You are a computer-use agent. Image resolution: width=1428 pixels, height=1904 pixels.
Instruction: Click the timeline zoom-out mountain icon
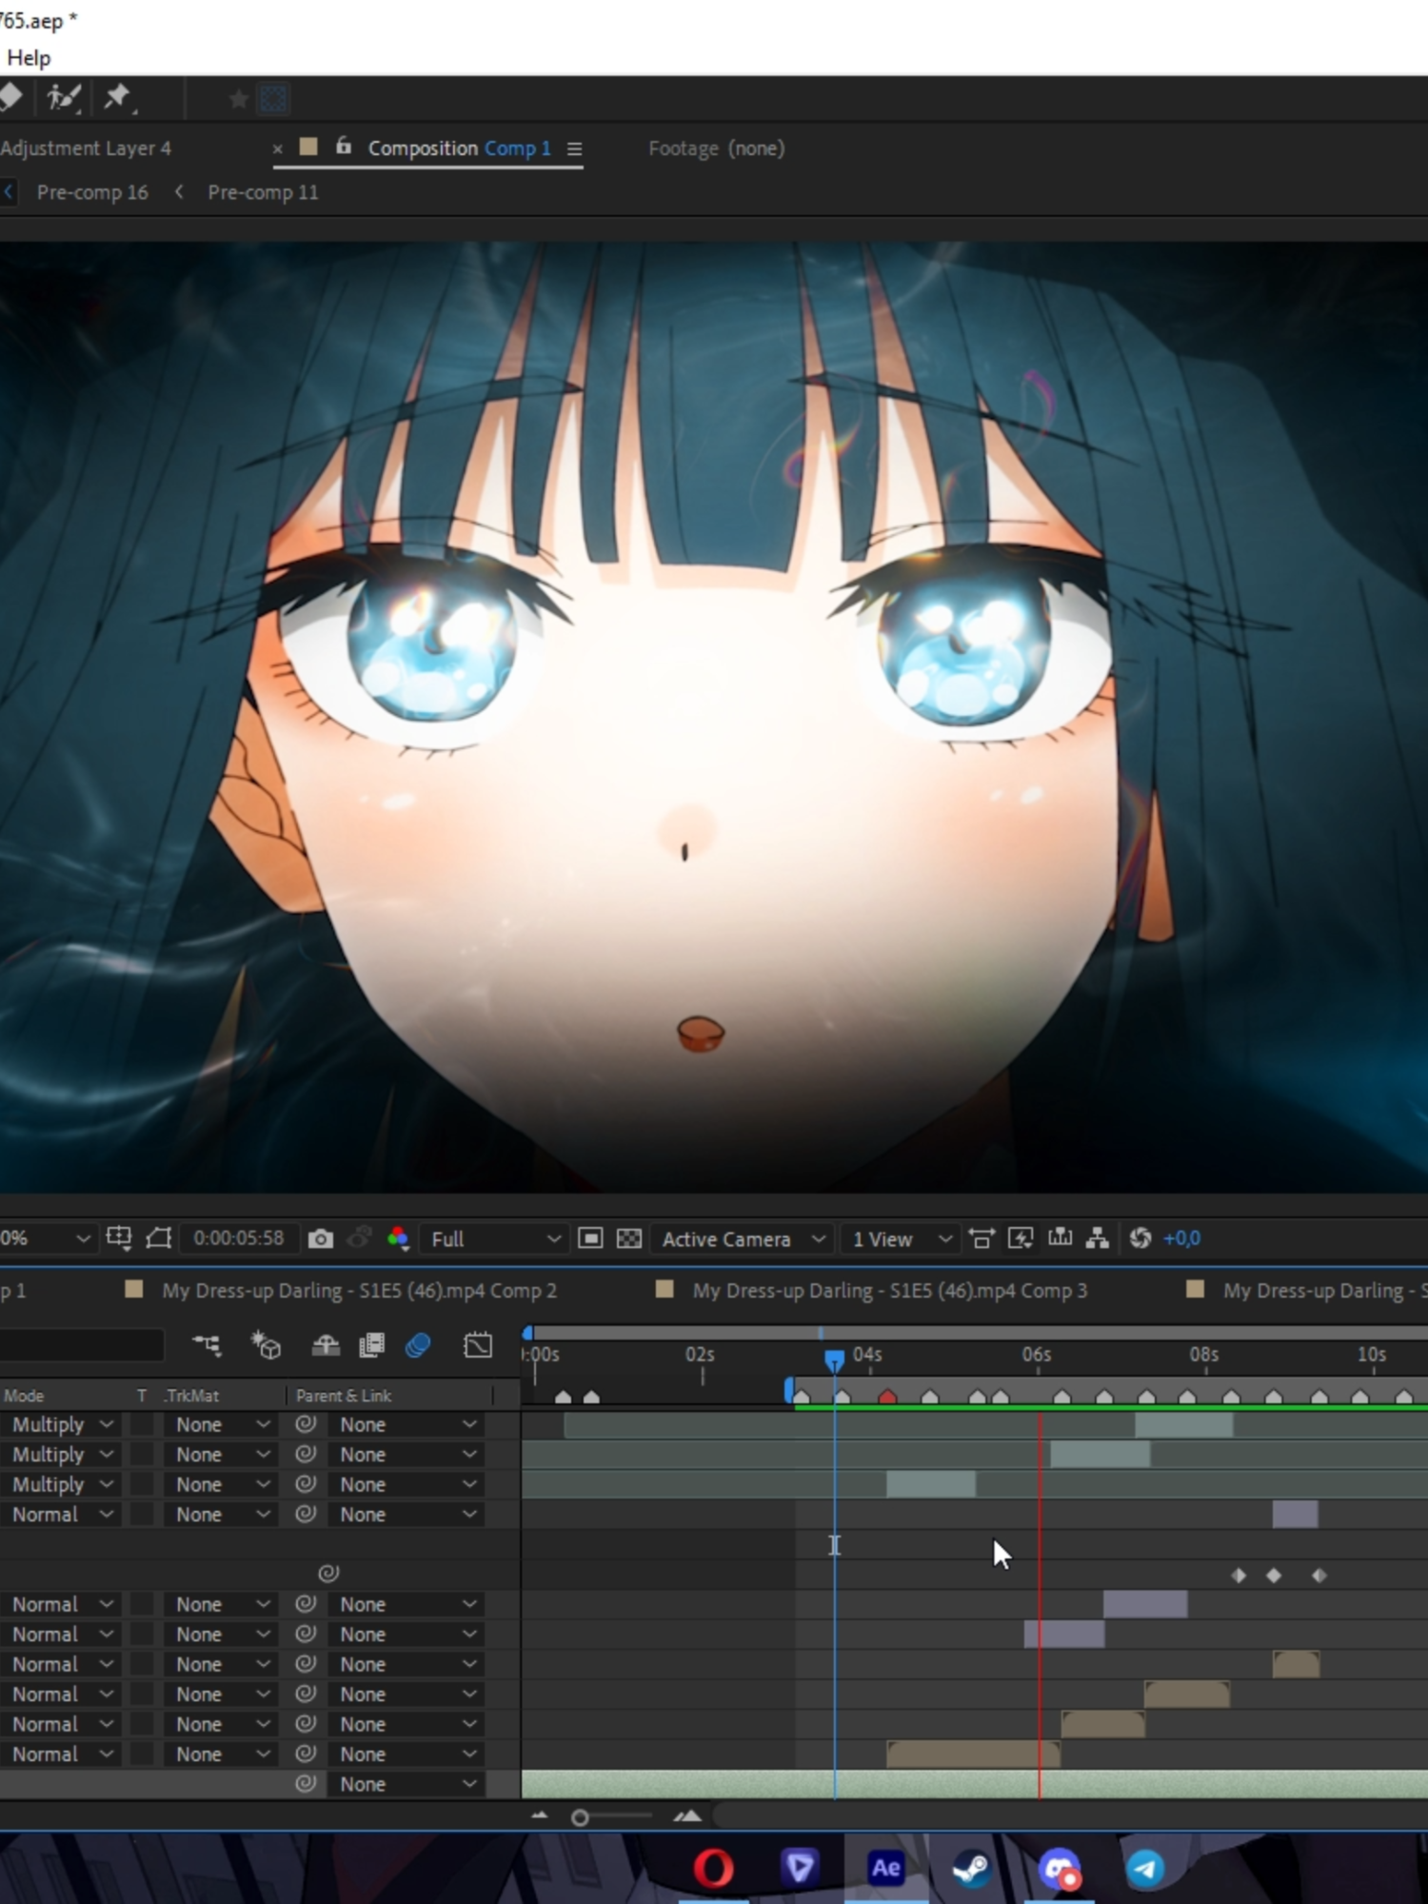click(540, 1816)
